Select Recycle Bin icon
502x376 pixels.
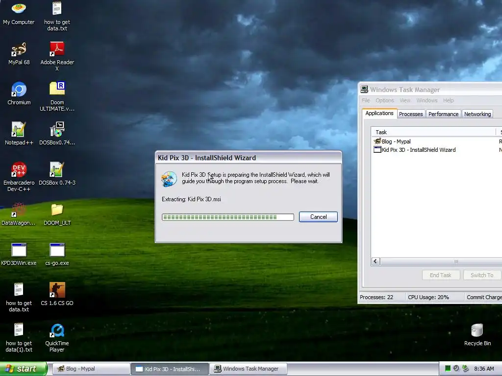477,335
